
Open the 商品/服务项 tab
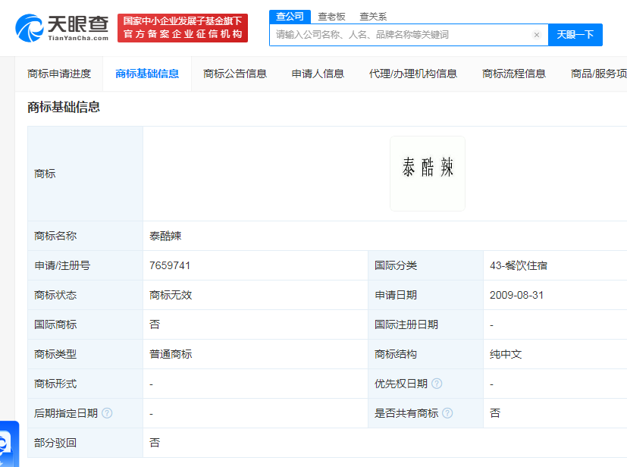(x=599, y=74)
